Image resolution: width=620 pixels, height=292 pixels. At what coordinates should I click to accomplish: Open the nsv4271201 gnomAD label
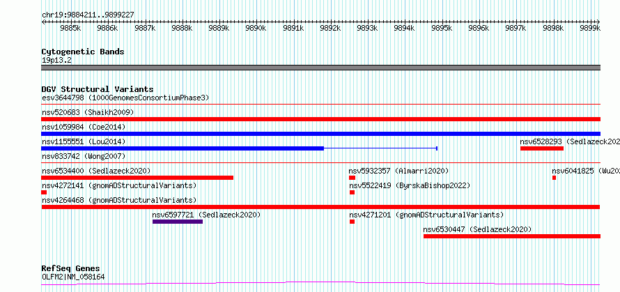426,215
